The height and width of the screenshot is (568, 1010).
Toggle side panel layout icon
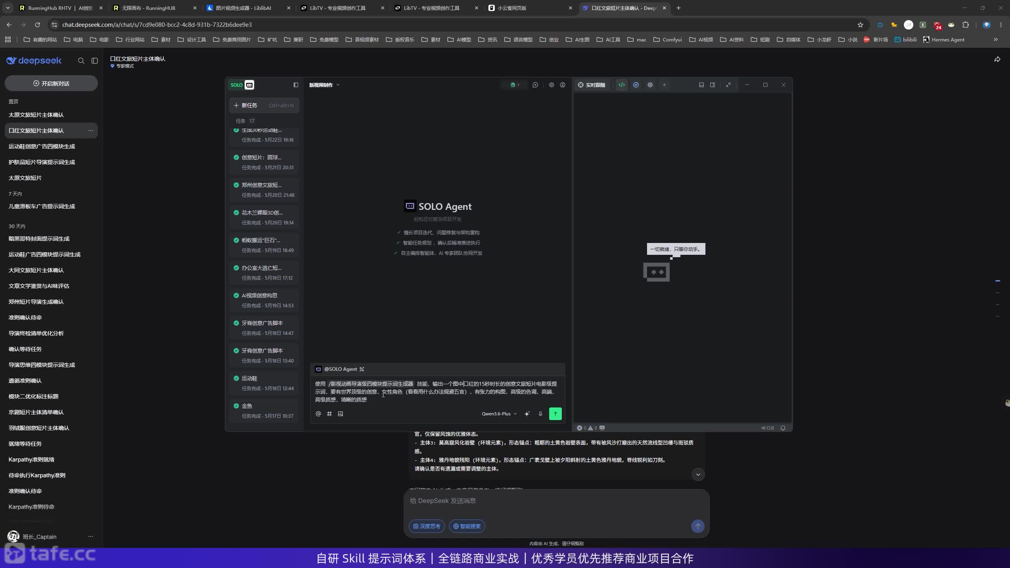713,85
